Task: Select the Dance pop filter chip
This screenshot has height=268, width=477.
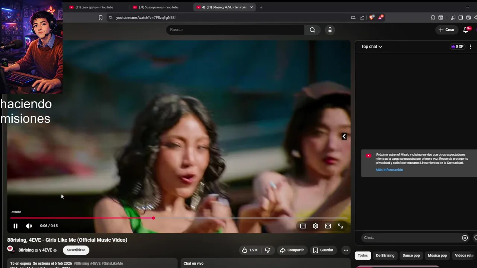Action: click(x=411, y=255)
